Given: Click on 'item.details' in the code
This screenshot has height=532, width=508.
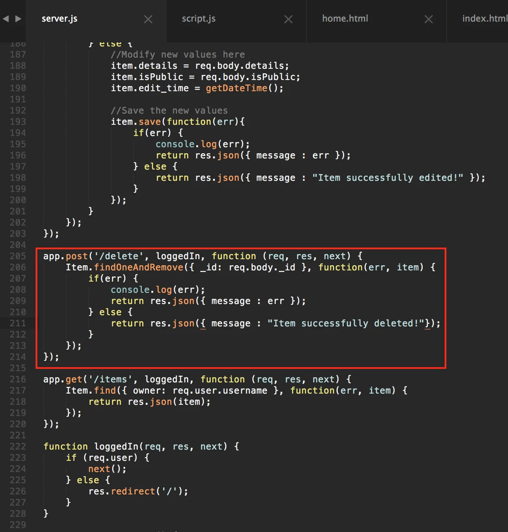Looking at the screenshot, I should click(144, 66).
